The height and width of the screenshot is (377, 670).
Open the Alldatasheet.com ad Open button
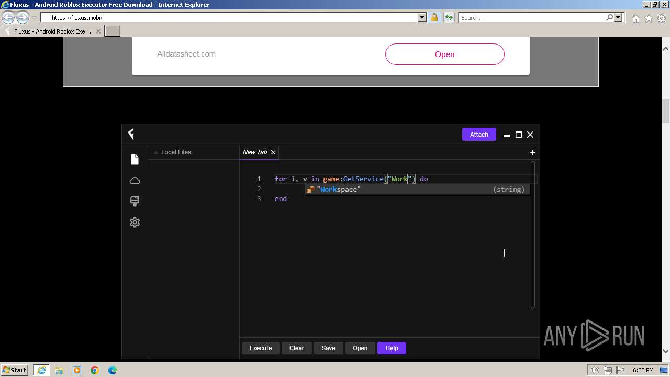coord(445,54)
